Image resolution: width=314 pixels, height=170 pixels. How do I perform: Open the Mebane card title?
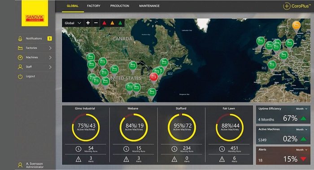(x=133, y=108)
